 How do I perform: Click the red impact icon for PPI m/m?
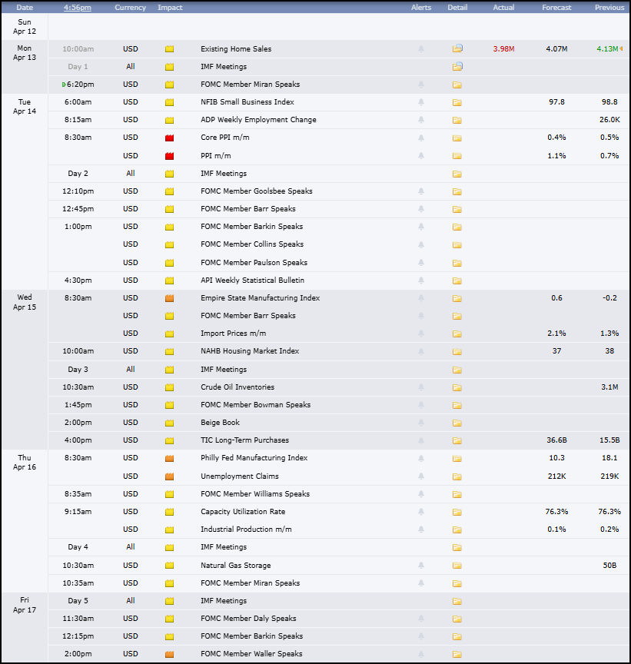(169, 155)
